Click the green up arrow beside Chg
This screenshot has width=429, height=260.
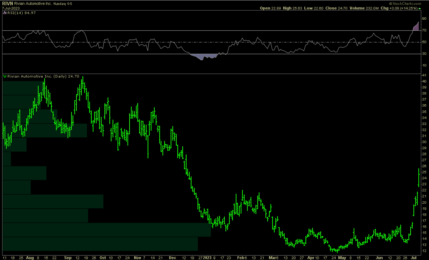[420, 8]
